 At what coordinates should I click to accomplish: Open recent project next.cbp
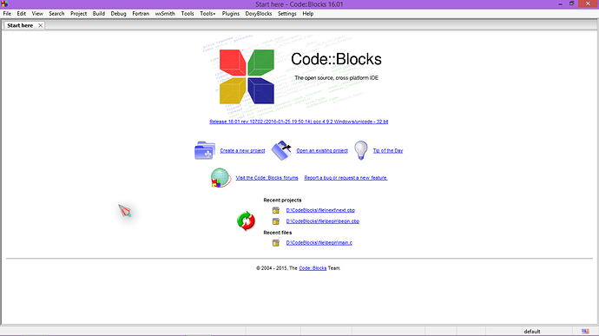tap(320, 210)
